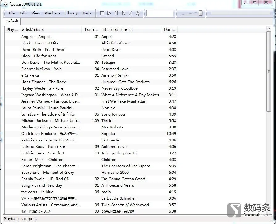Click the Stop playback button

[102, 13]
